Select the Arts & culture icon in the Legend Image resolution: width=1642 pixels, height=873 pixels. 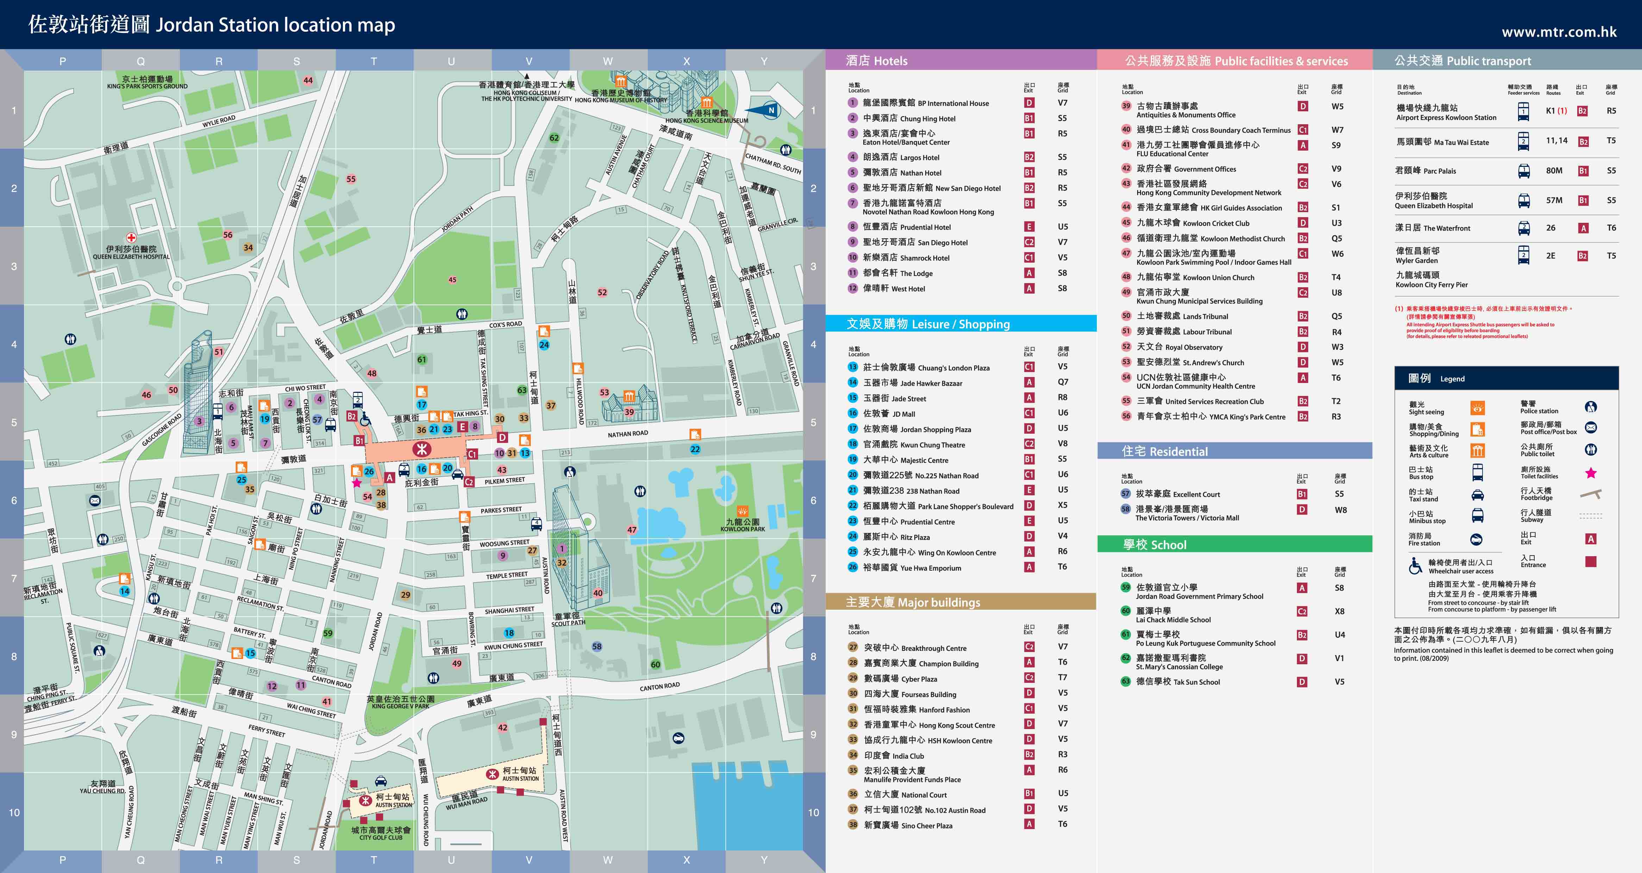tap(1478, 451)
